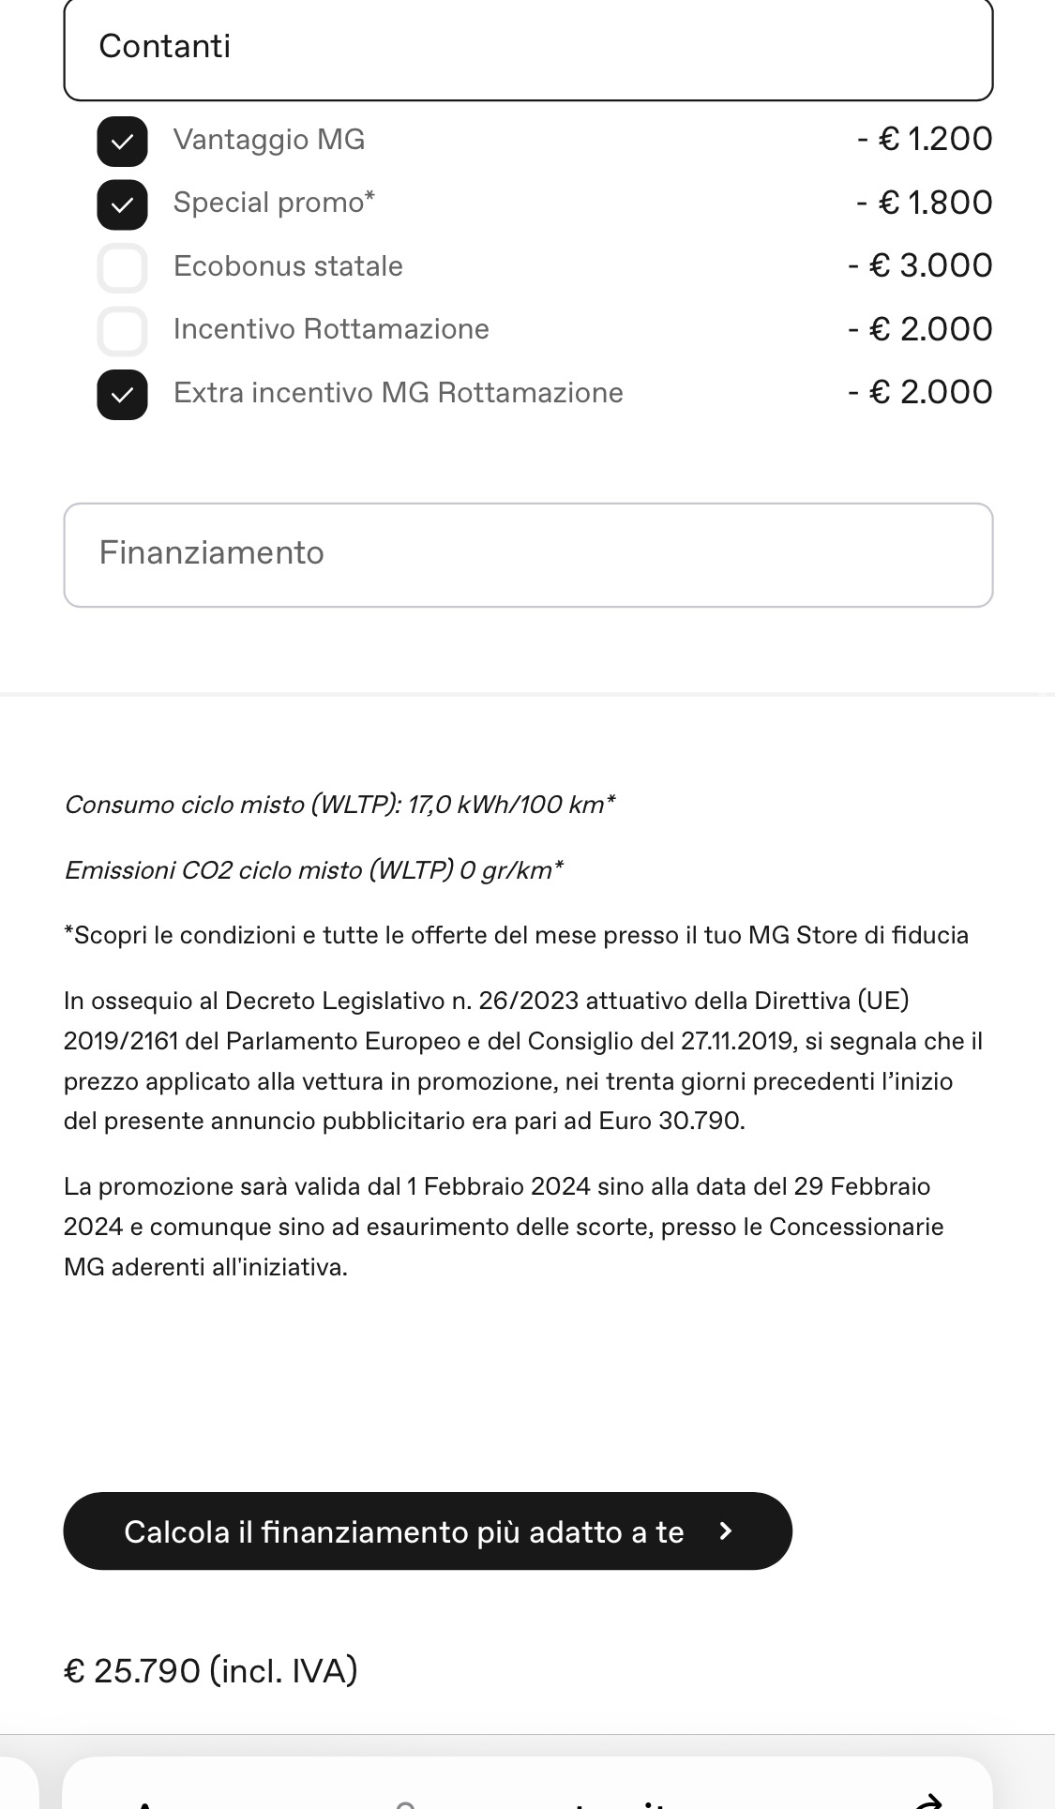Expand the Finanziamento payment option

[x=528, y=555]
